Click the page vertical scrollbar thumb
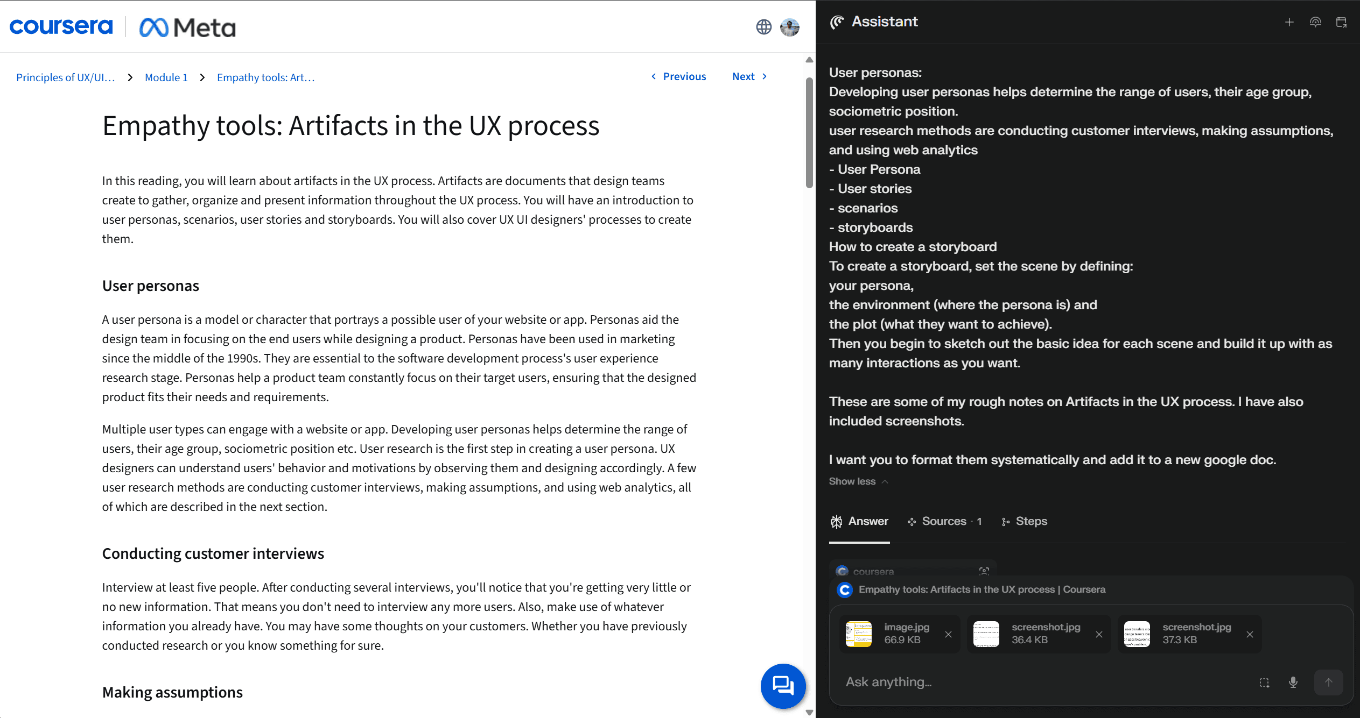Image resolution: width=1360 pixels, height=718 pixels. [809, 132]
